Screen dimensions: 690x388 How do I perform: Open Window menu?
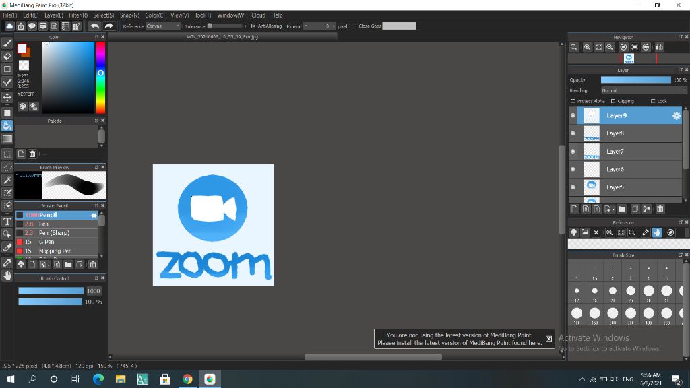click(x=231, y=15)
